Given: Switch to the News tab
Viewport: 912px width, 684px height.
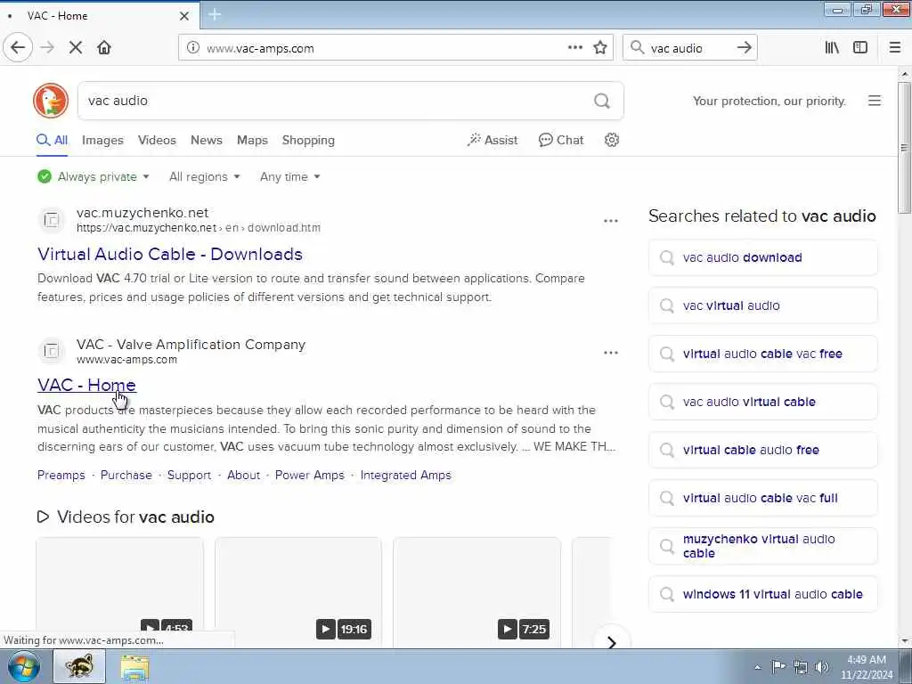Looking at the screenshot, I should click(x=207, y=140).
